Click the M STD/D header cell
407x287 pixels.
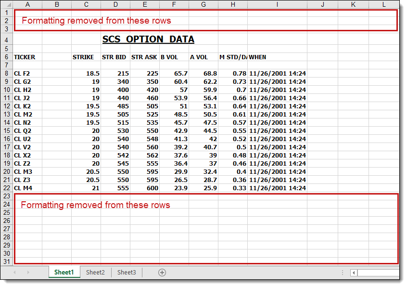tap(233, 57)
